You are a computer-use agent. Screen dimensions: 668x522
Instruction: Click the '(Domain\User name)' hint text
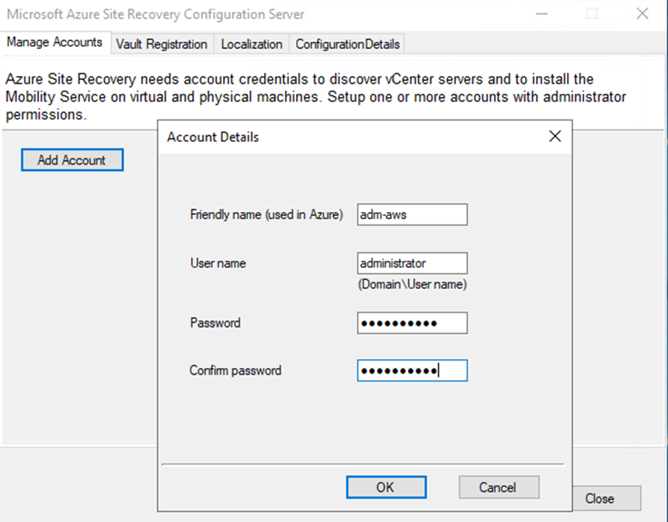[412, 284]
